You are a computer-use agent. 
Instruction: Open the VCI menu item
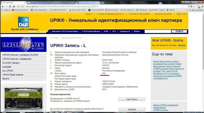click(114, 31)
